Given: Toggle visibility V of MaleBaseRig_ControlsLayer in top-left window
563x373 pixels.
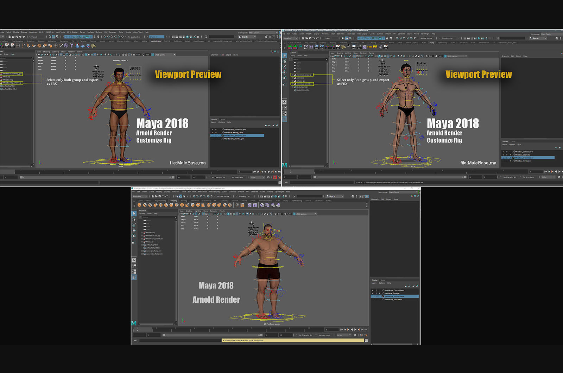Looking at the screenshot, I should [x=212, y=129].
